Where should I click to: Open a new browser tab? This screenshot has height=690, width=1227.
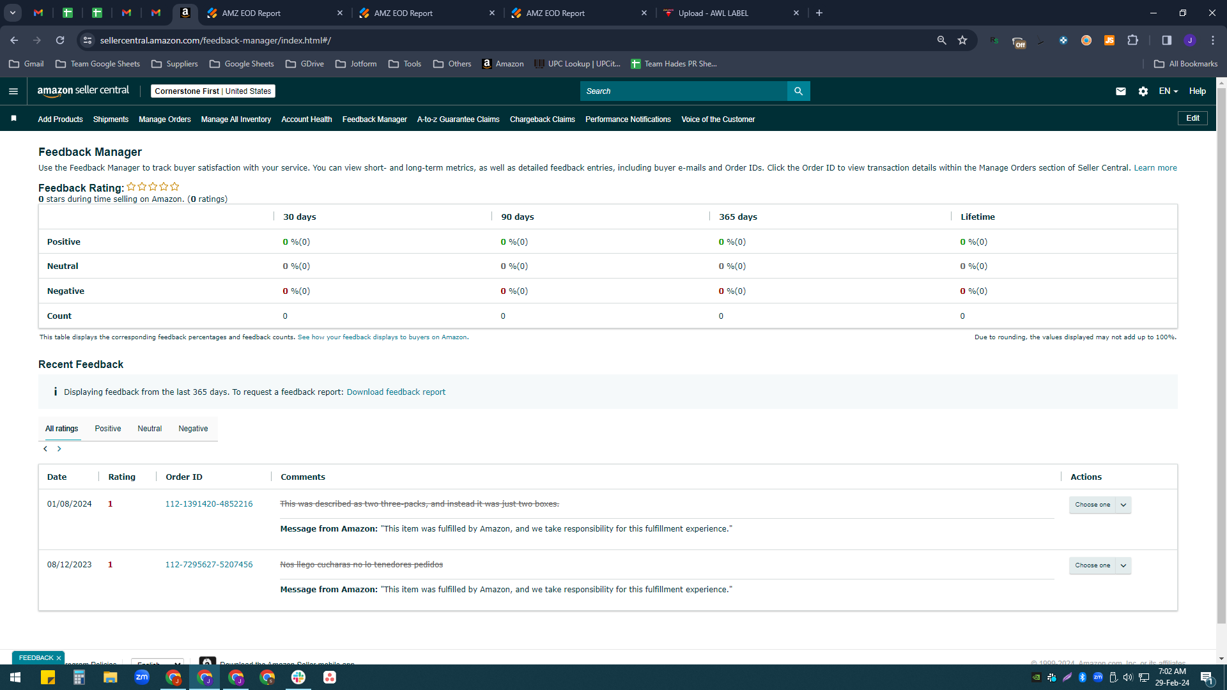(819, 13)
